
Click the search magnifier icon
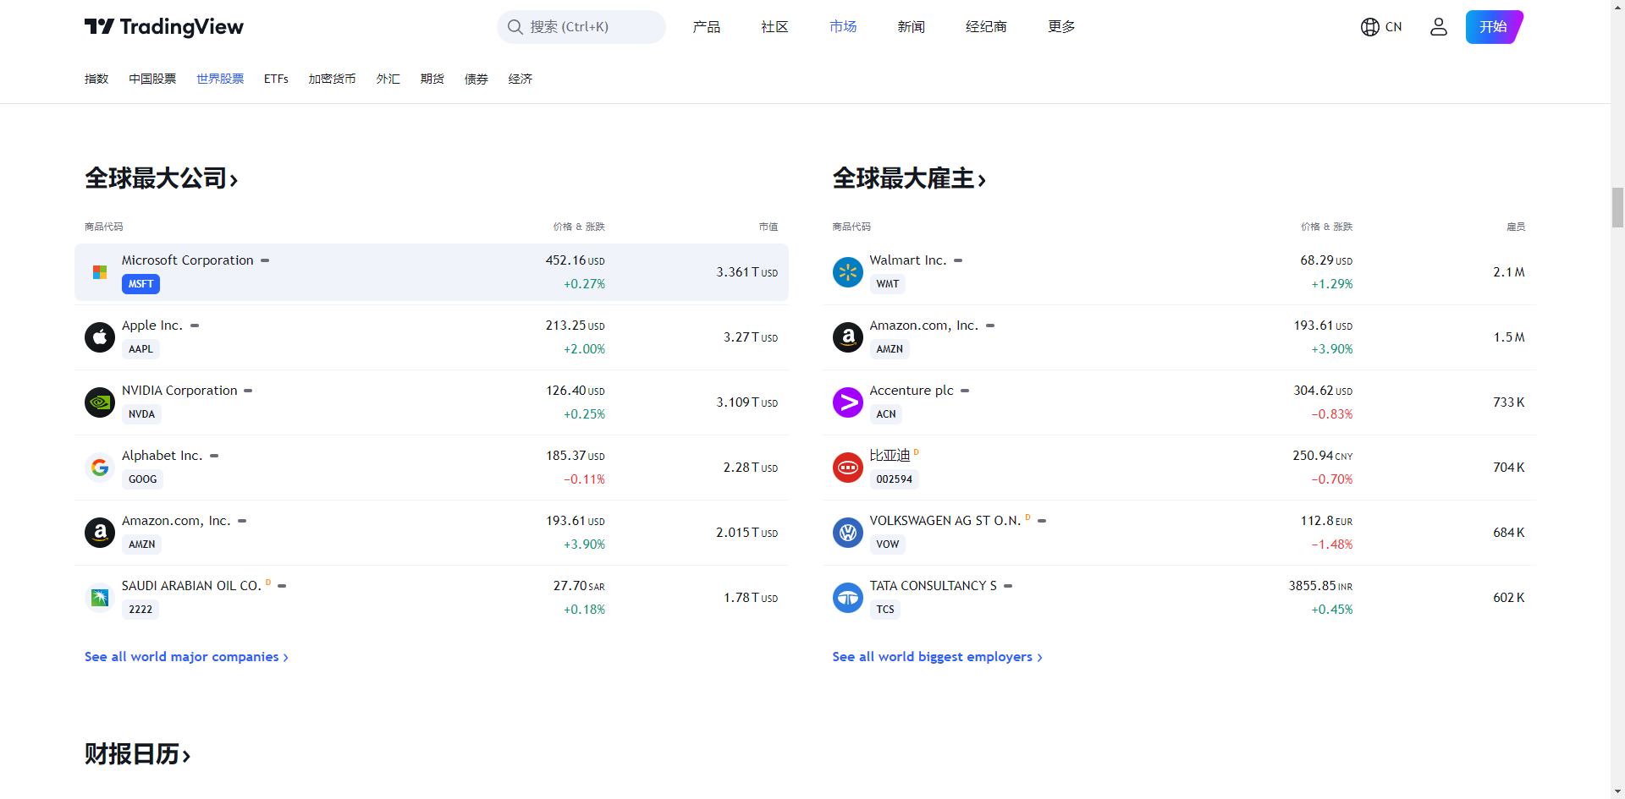515,27
